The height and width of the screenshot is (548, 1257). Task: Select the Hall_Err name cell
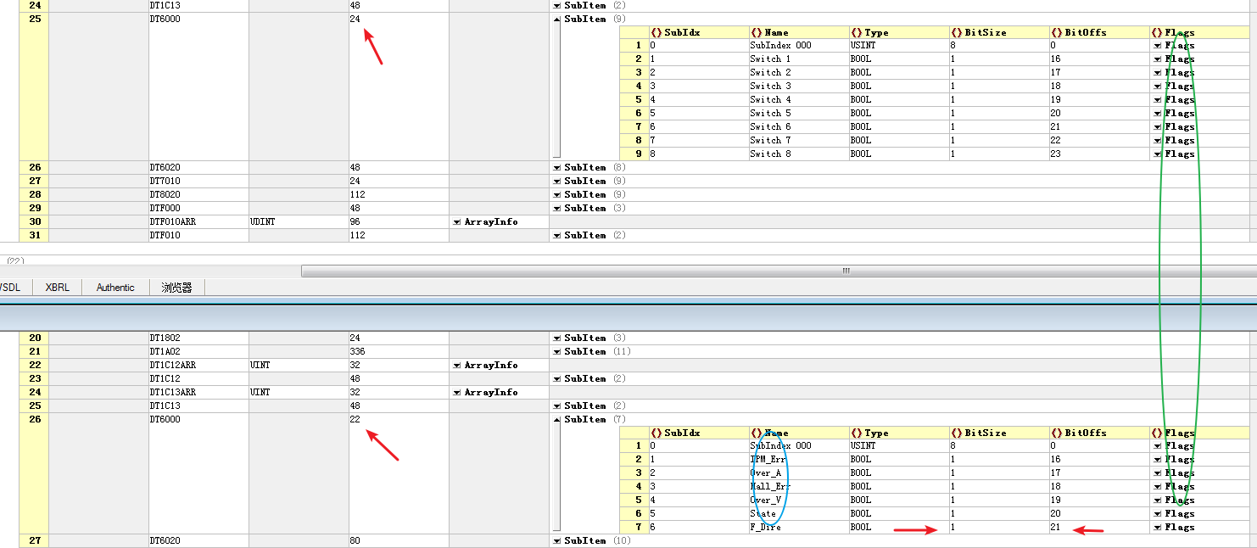pos(798,487)
